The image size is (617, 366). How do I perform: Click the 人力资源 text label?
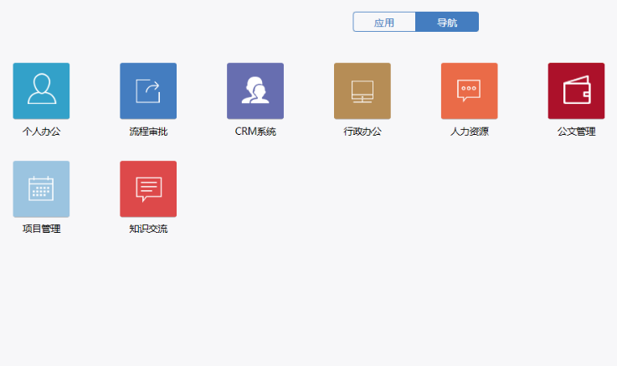[470, 131]
